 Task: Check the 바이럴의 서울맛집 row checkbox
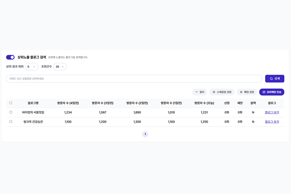(x=11, y=112)
